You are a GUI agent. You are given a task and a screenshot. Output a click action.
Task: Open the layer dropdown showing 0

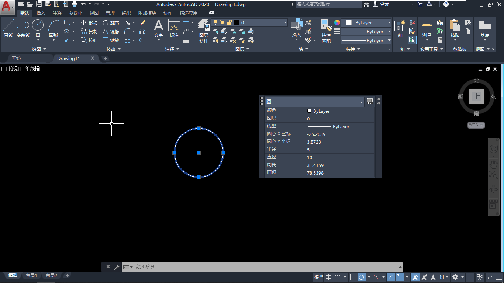(250, 22)
